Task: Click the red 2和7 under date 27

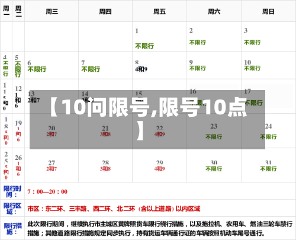Action: [x=52, y=169]
